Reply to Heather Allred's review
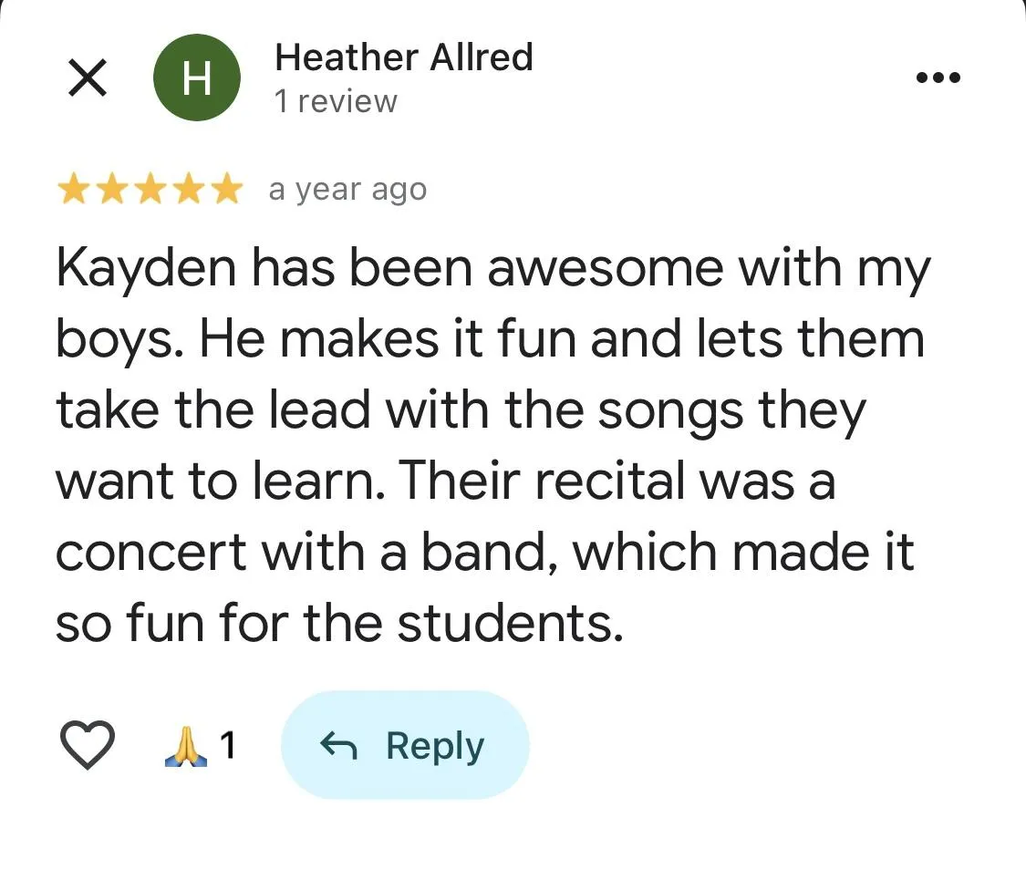 405,744
